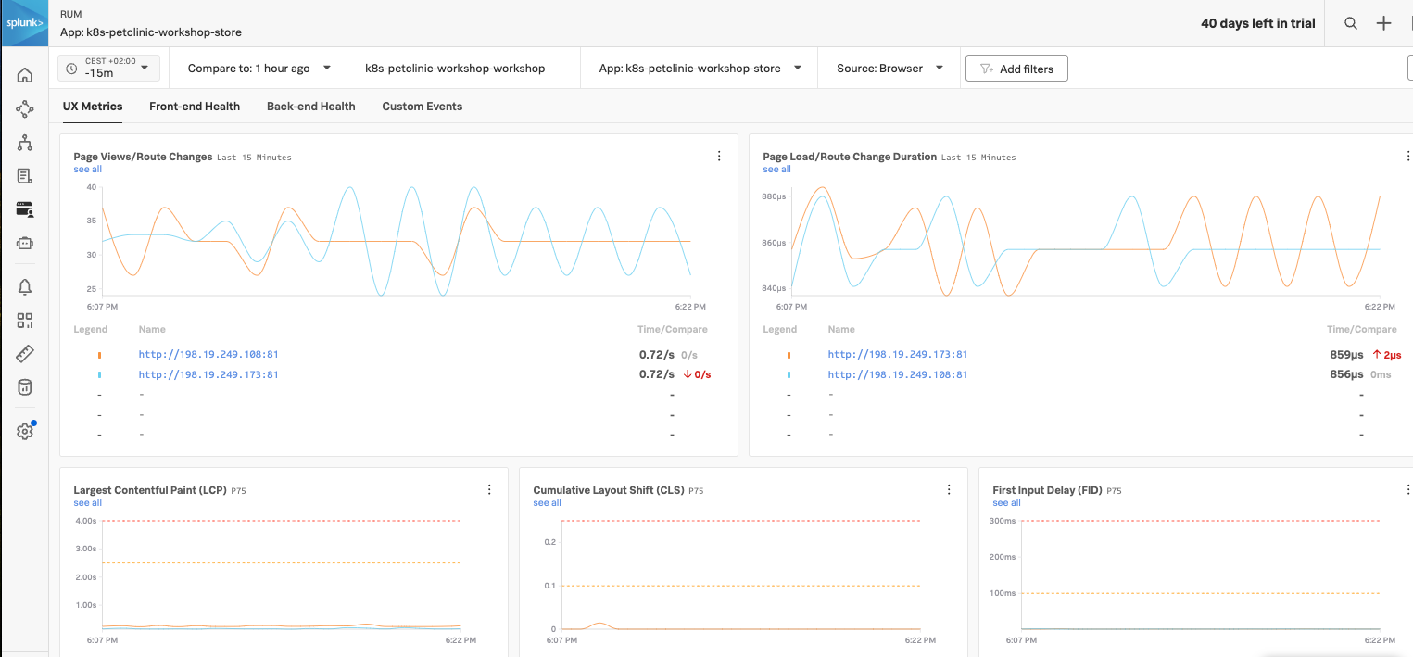
Task: Click the 859µs value in Page Load legend
Action: click(x=1346, y=354)
